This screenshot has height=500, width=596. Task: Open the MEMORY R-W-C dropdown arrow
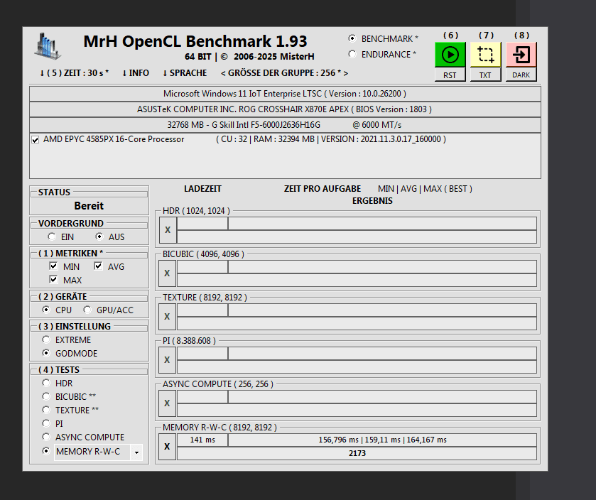click(x=136, y=452)
